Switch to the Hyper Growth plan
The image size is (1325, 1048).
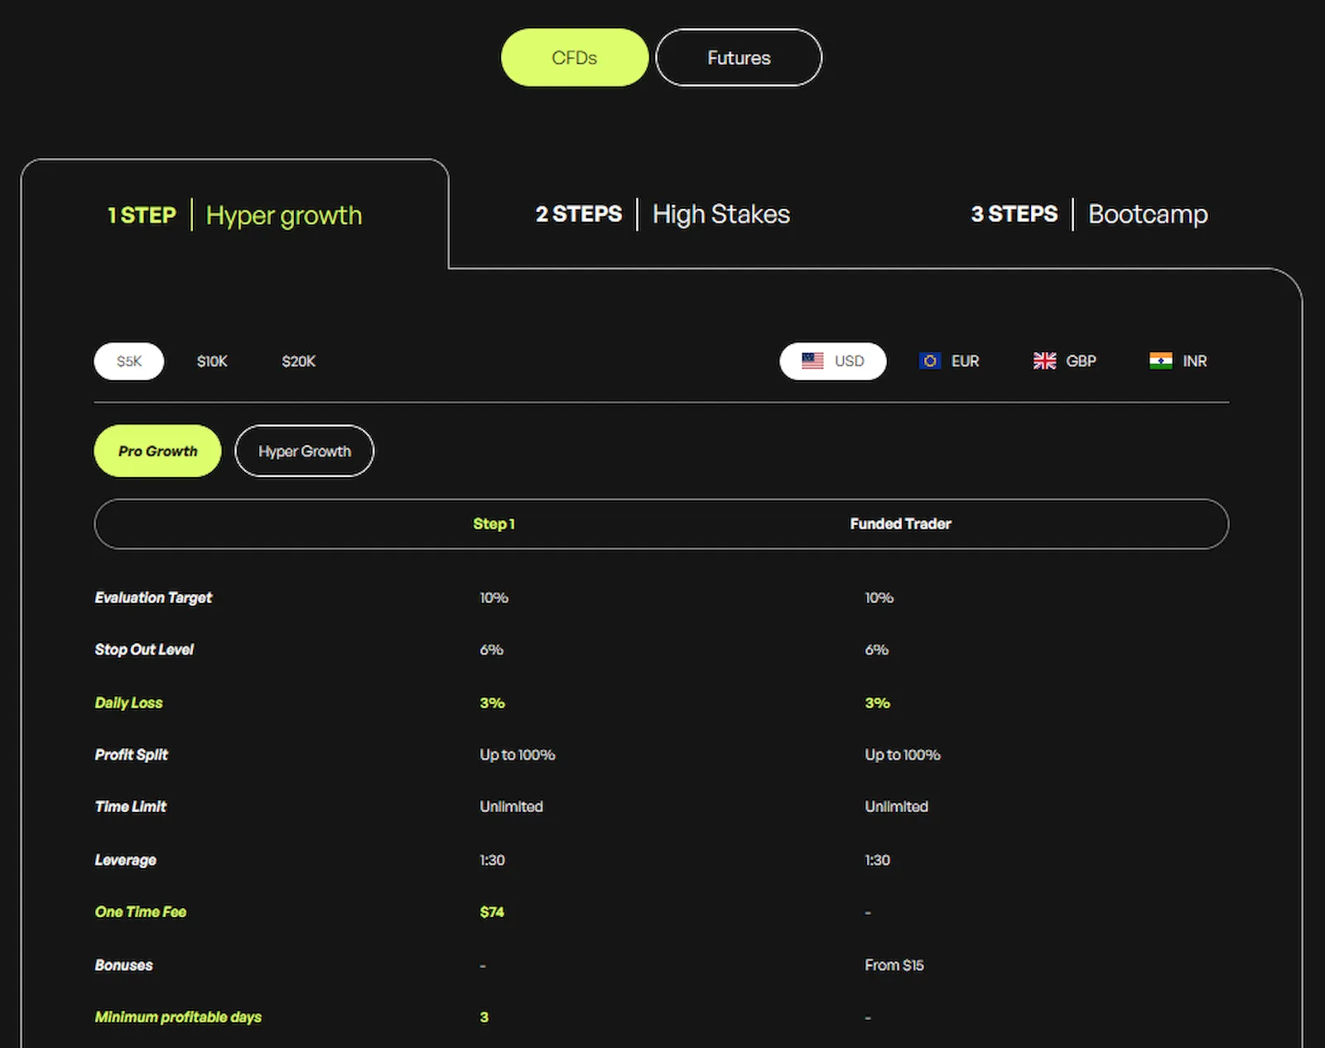coord(304,451)
